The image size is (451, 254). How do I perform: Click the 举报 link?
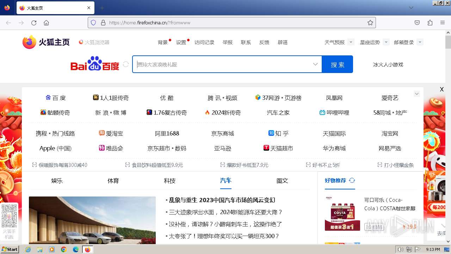click(x=228, y=42)
